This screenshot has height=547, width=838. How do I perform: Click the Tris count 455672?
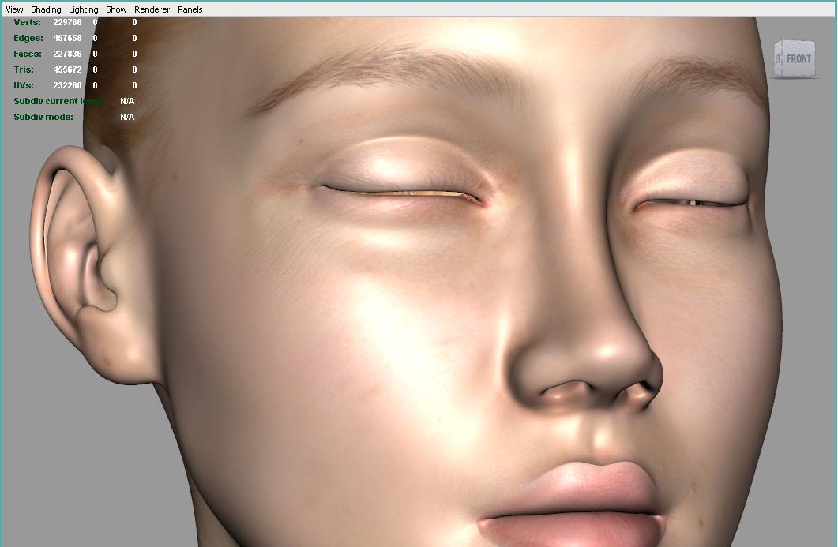click(x=67, y=69)
